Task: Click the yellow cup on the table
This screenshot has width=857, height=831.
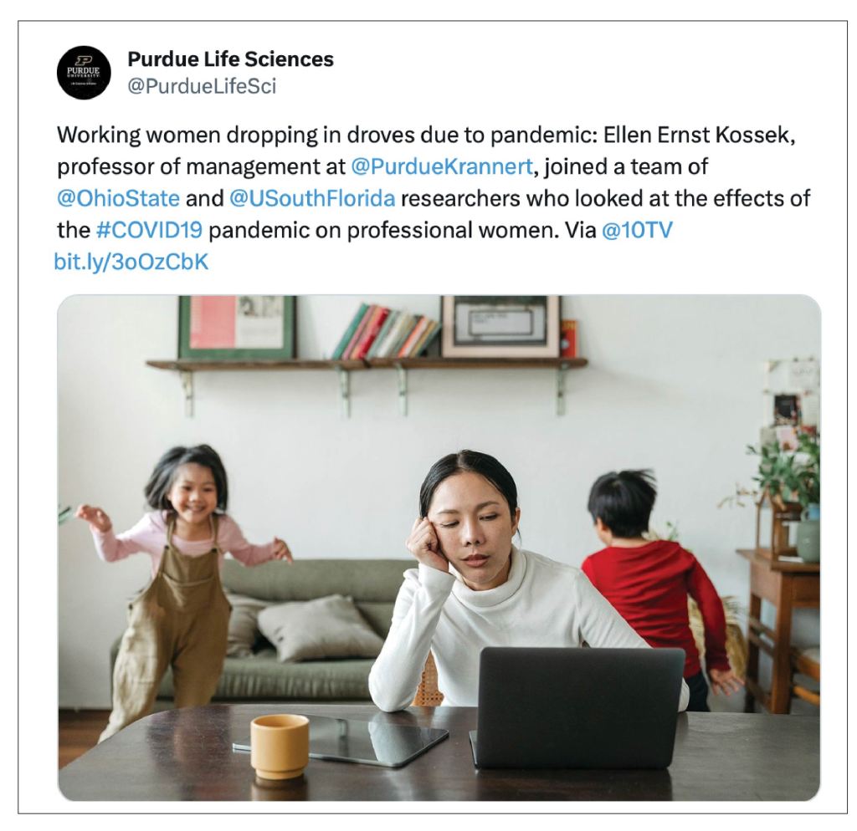Action: 280,747
